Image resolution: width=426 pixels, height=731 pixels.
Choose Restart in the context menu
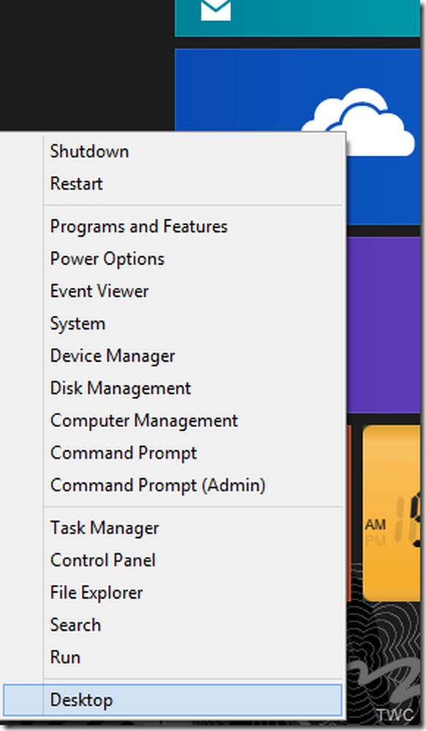click(77, 183)
